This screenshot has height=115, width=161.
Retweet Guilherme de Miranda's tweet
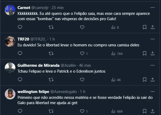[51, 79]
